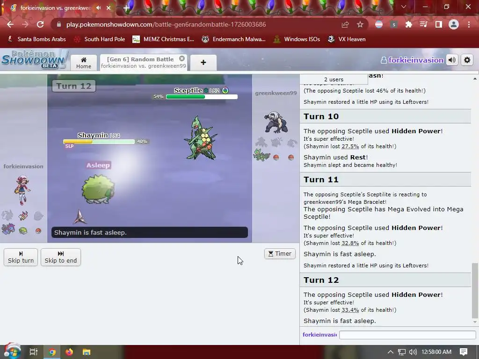Viewport: 479px width, 359px height.
Task: Open the Endermanch Malwa... bookmark
Action: pos(234,39)
